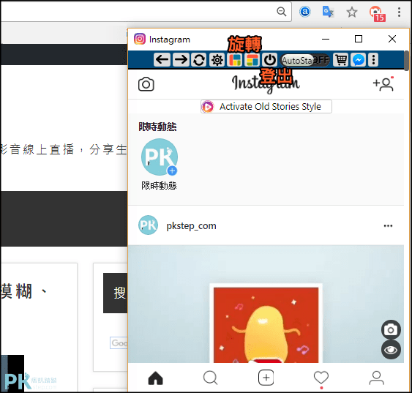Click the Instagram logo in popup title bar

(140, 39)
